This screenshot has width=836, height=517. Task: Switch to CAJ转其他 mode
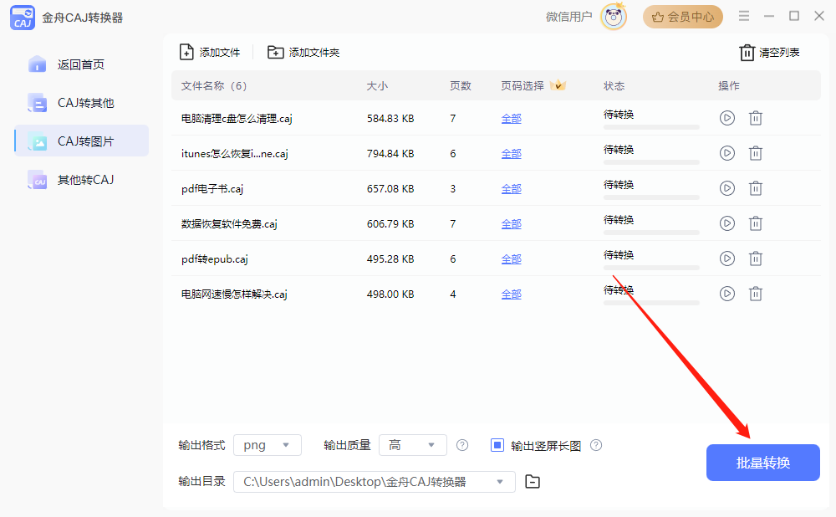point(81,103)
